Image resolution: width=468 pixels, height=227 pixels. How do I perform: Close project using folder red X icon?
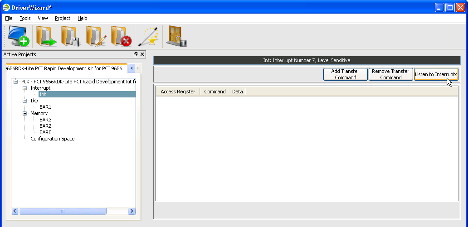121,36
